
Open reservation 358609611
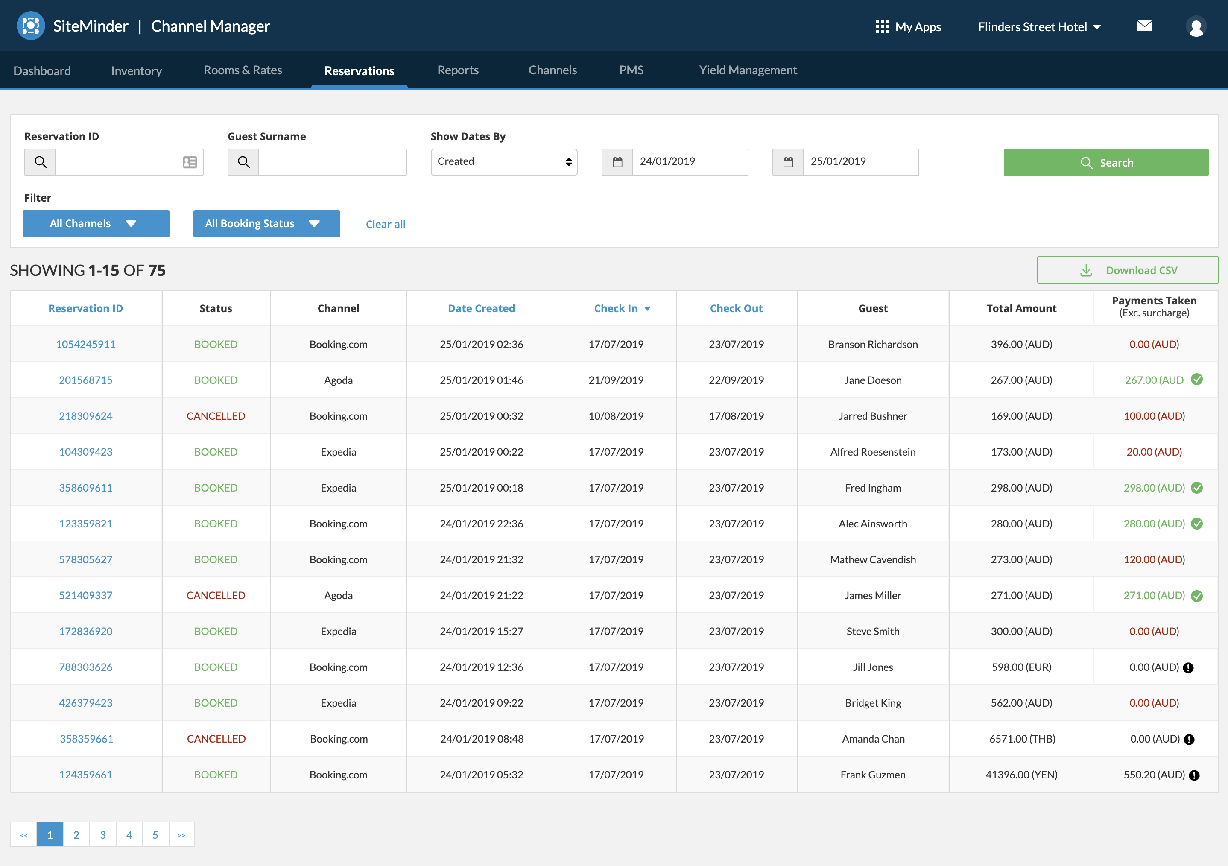(x=85, y=488)
